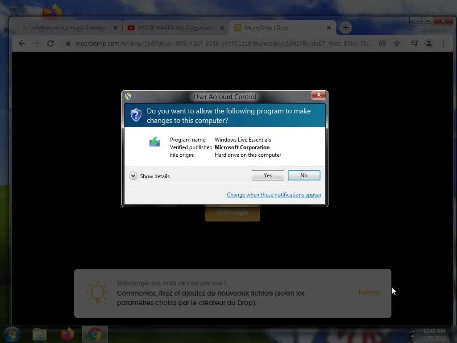Close the MOVIE MAKER YouTube tab
The image size is (457, 343).
point(222,28)
